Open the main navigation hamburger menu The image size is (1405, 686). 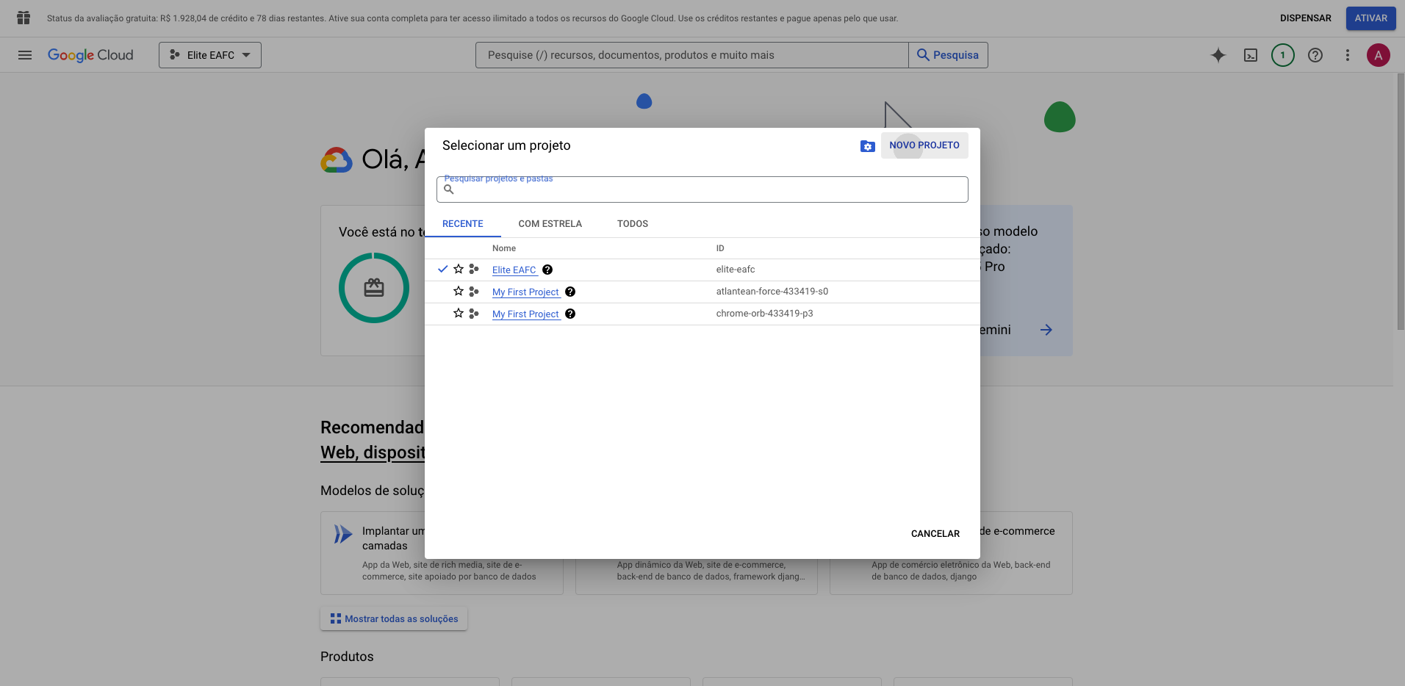pos(25,55)
